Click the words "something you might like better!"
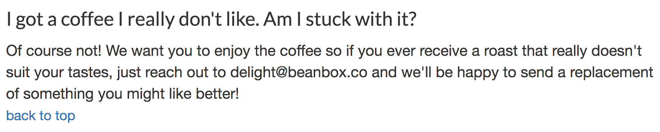This screenshot has height=132, width=660. click(131, 94)
